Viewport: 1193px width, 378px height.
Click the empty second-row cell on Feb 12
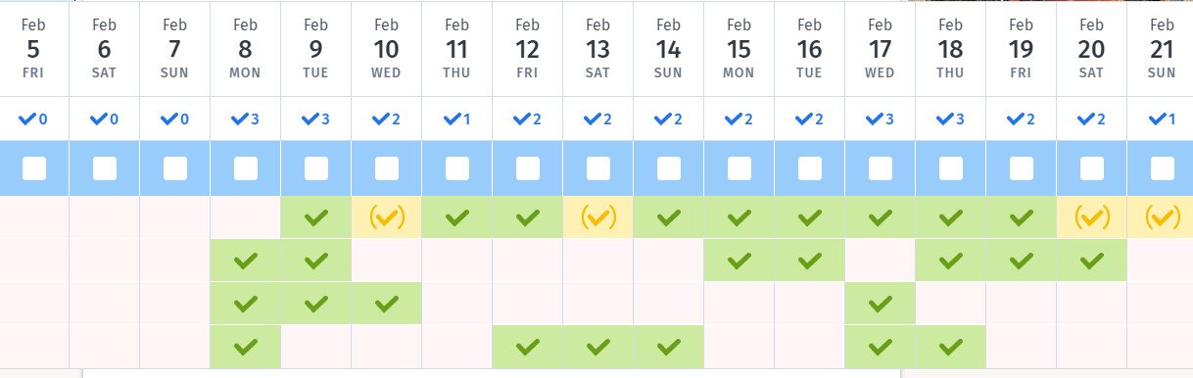(x=528, y=260)
